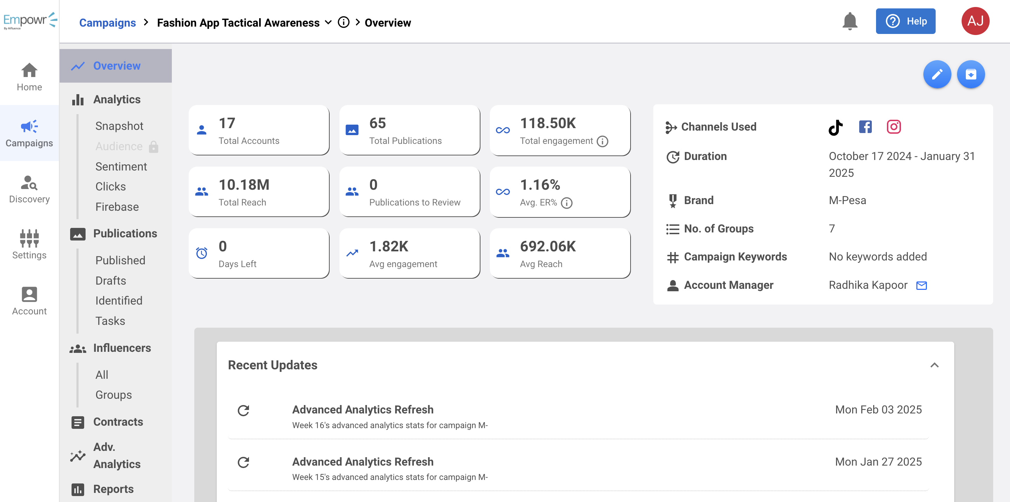Go to Published publications
This screenshot has width=1010, height=502.
tap(120, 260)
